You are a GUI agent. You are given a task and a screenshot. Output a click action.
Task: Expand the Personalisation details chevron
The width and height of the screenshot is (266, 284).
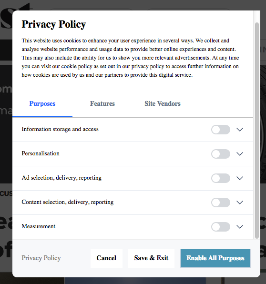[x=240, y=154]
